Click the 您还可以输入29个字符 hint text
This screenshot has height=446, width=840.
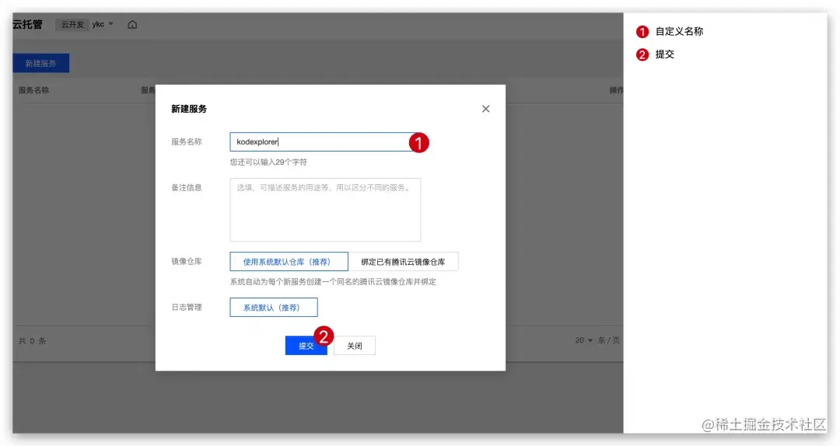[268, 162]
